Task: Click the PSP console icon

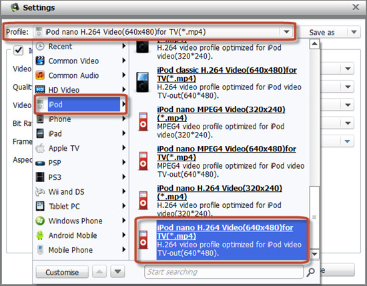Action: pos(40,163)
